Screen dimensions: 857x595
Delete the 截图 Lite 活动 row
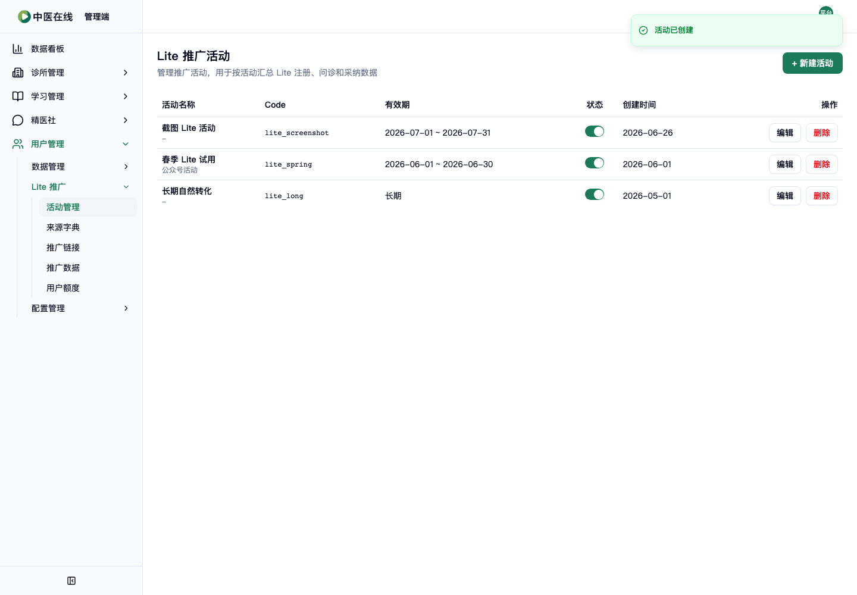822,133
